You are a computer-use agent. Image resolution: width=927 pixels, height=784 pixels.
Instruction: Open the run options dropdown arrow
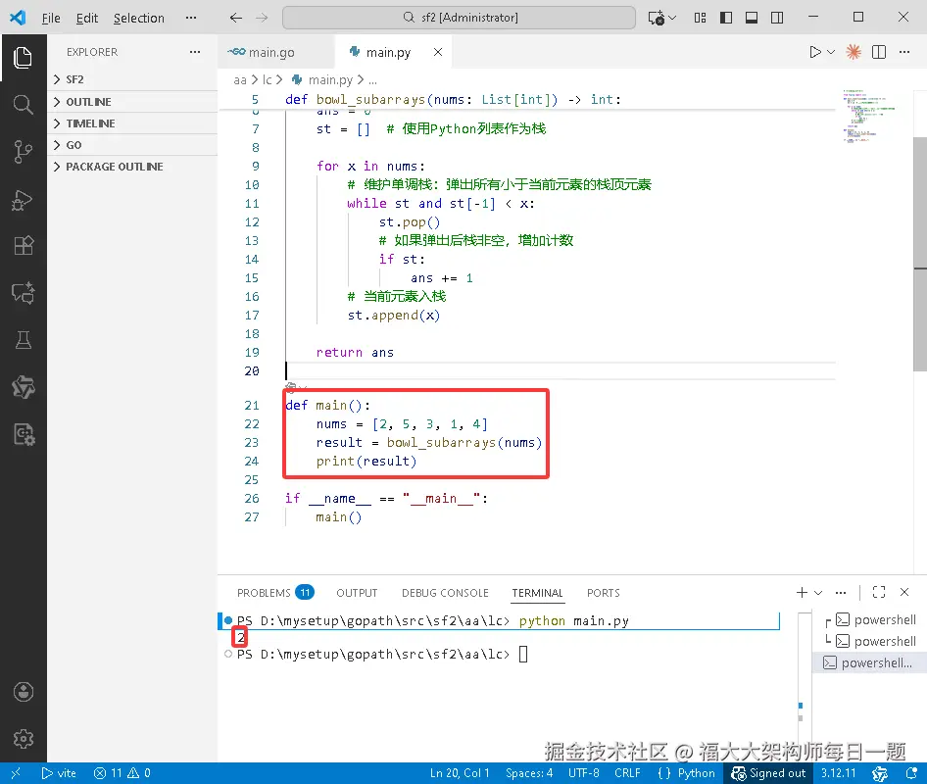(831, 52)
